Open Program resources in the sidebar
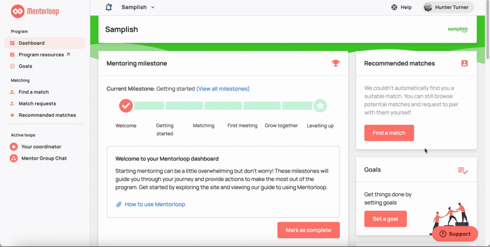 [x=45, y=55]
